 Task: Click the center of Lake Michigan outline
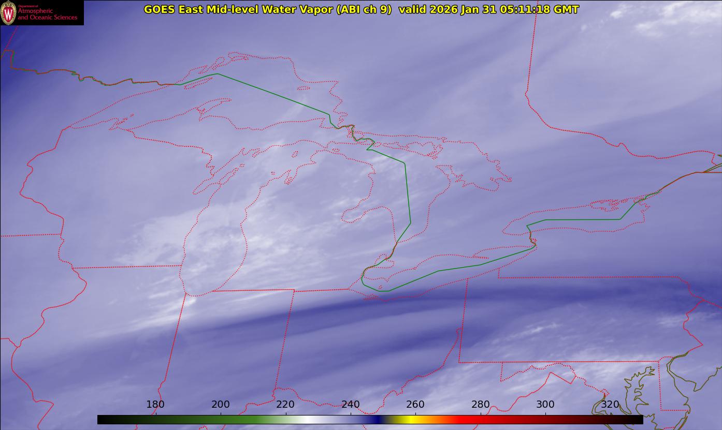(212, 238)
